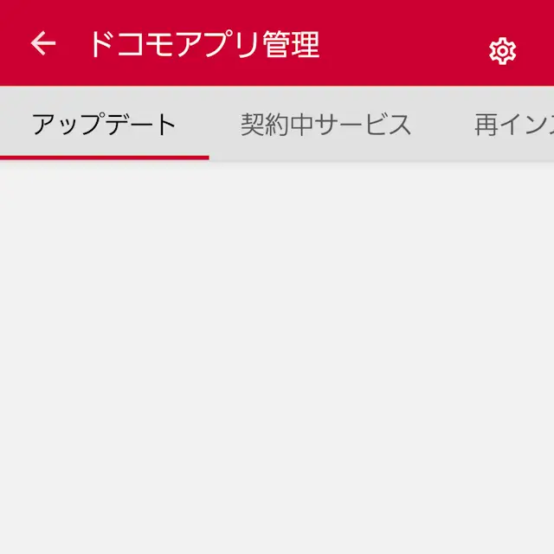Click the ドコモアプリ管理 title text

click(205, 44)
